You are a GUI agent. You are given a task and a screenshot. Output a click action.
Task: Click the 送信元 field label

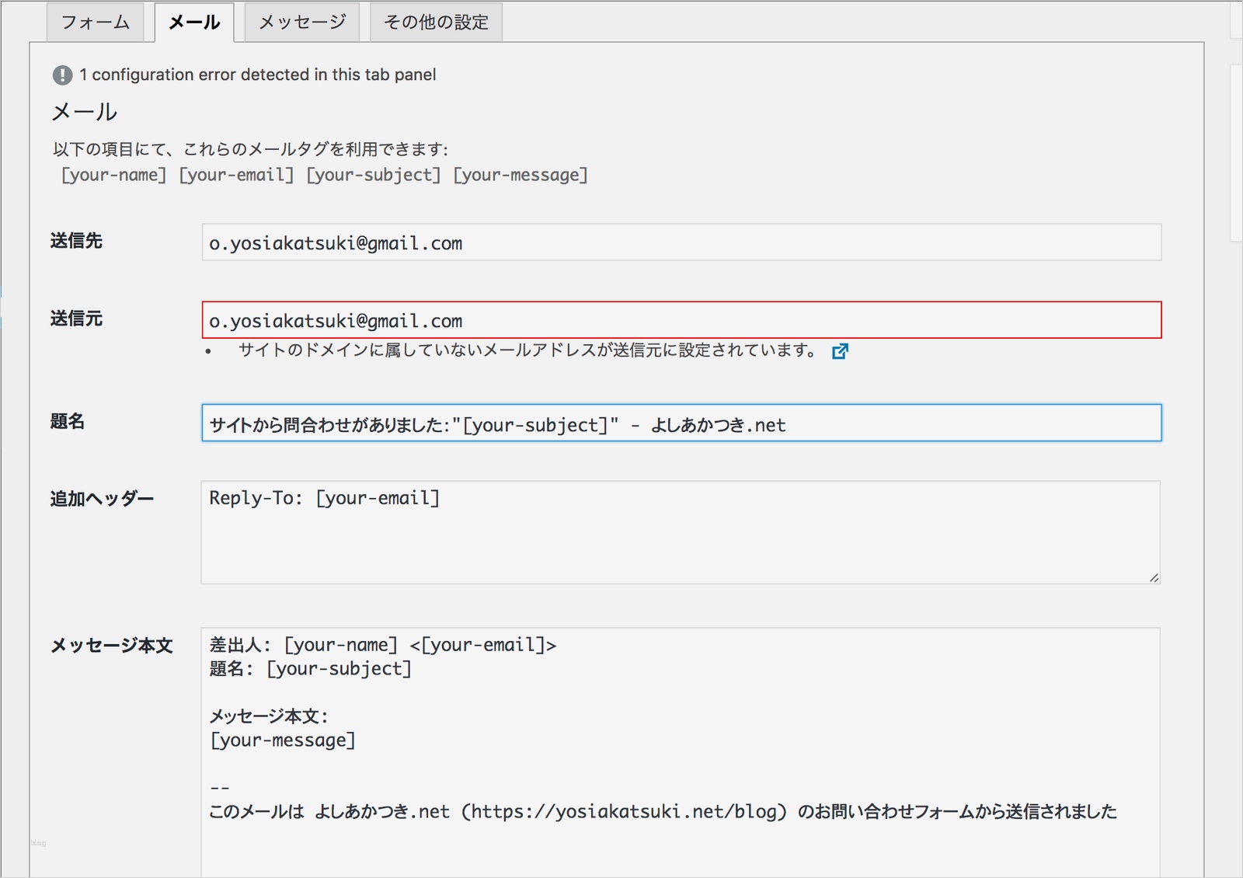76,319
